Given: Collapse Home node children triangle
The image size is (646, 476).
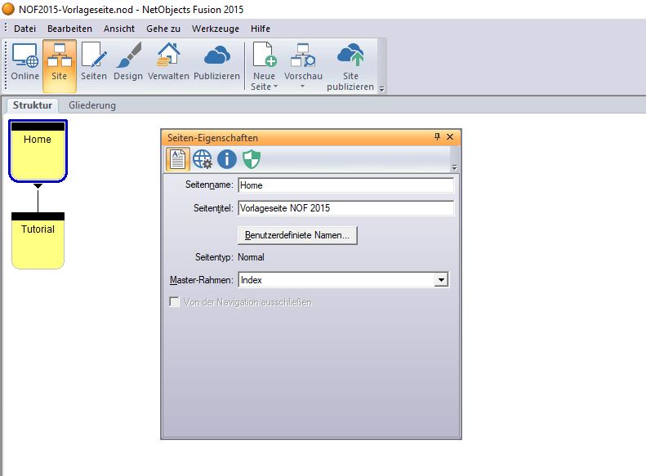Looking at the screenshot, I should [38, 186].
